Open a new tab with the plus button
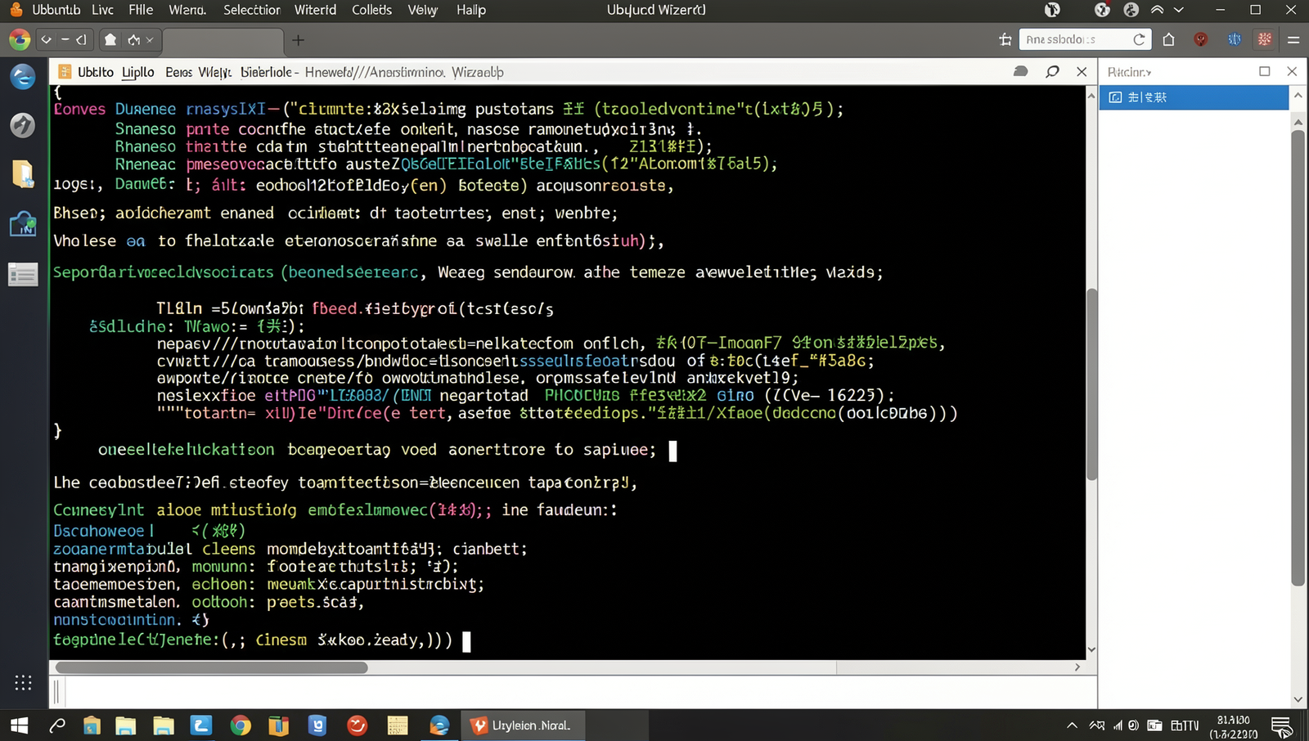 (299, 39)
